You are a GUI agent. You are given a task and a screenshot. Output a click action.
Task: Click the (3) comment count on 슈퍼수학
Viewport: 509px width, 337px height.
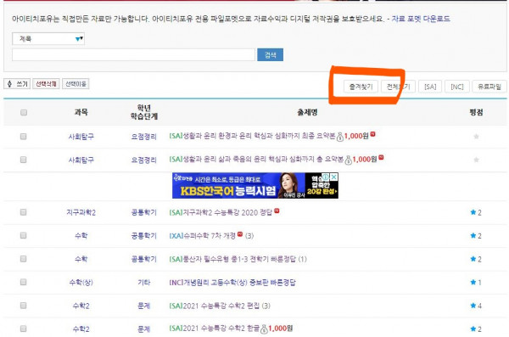coord(249,236)
